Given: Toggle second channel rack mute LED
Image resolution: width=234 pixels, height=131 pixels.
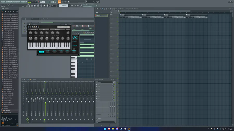Looking at the screenshot, I should tap(23, 26).
